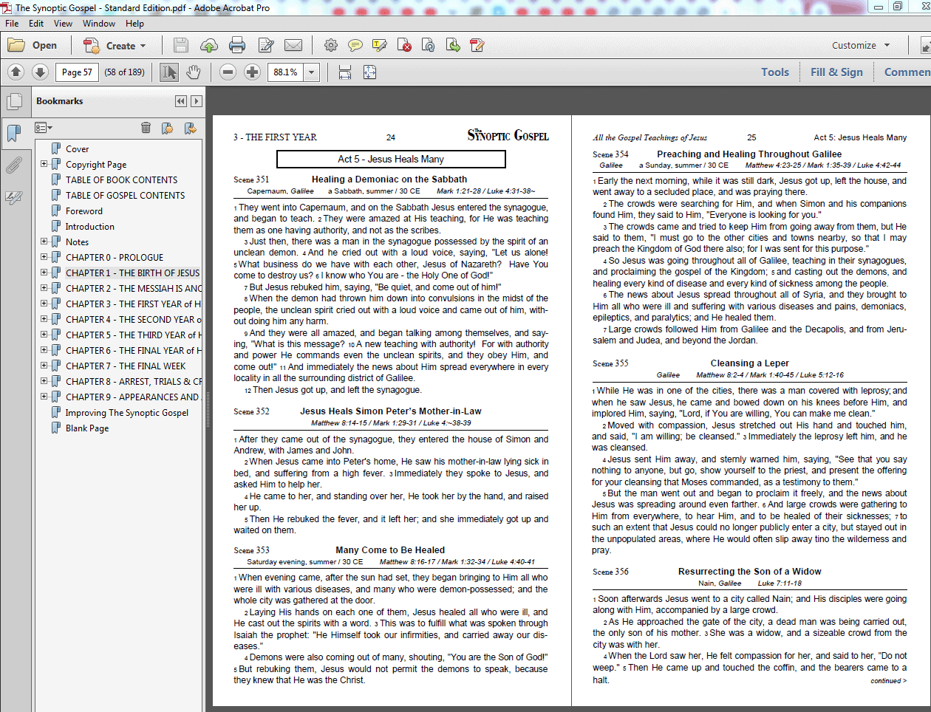Click the expand arrow in Bookmarks header
Viewport: 931px width, 712px height.
(x=196, y=101)
